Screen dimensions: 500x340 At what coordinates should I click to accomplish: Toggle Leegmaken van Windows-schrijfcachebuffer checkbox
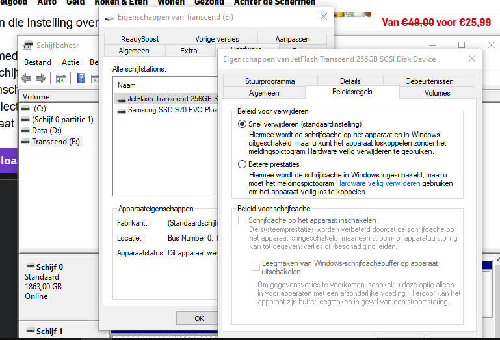point(256,267)
